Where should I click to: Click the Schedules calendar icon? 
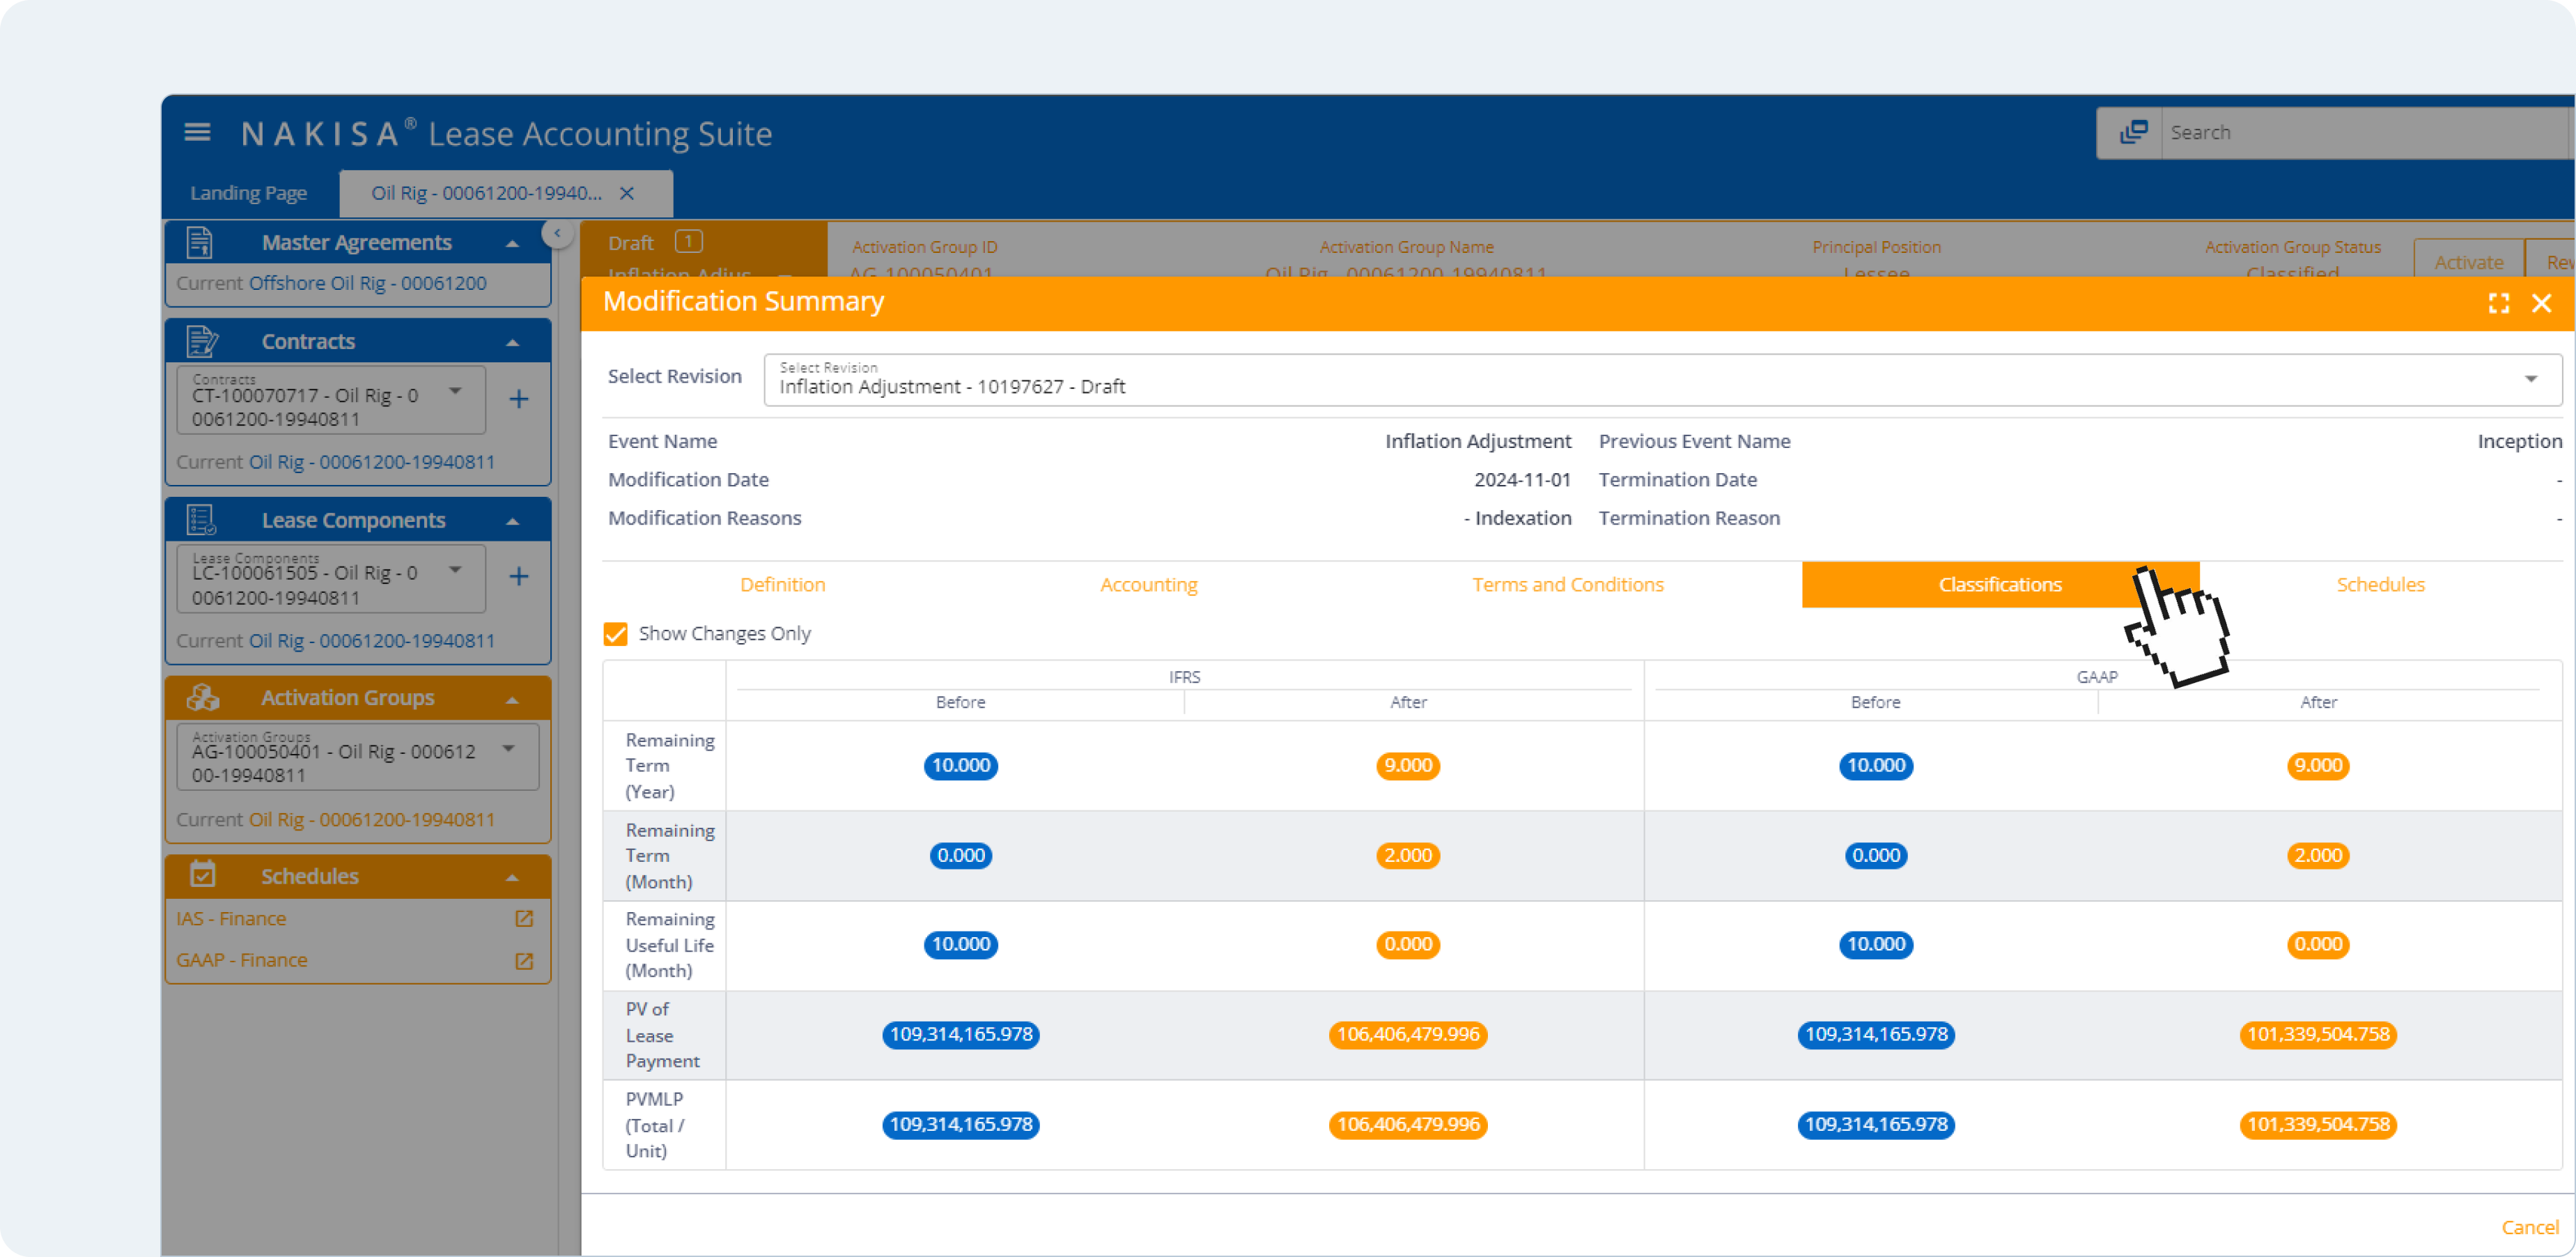203,875
